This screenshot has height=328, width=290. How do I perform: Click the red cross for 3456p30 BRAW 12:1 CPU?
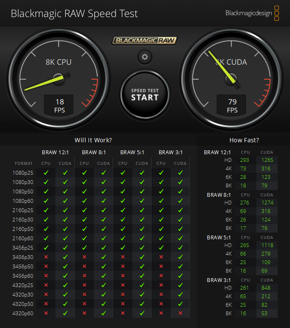pyautogui.click(x=46, y=257)
